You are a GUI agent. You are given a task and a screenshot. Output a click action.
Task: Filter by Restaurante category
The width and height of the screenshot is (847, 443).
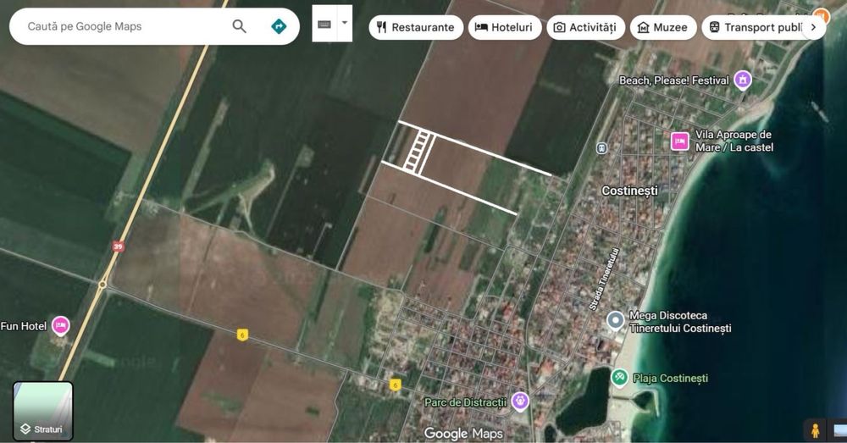[416, 27]
